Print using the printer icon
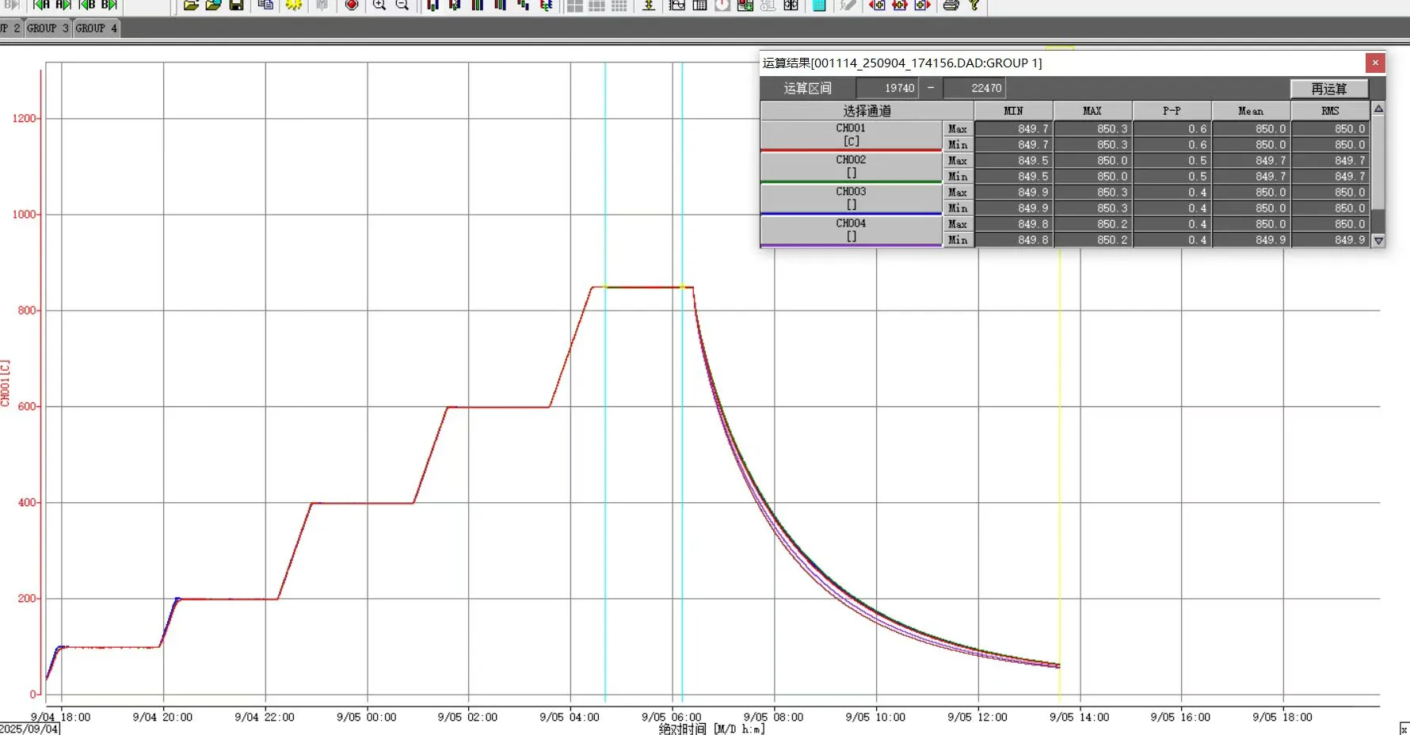Image resolution: width=1410 pixels, height=735 pixels. pyautogui.click(x=951, y=5)
